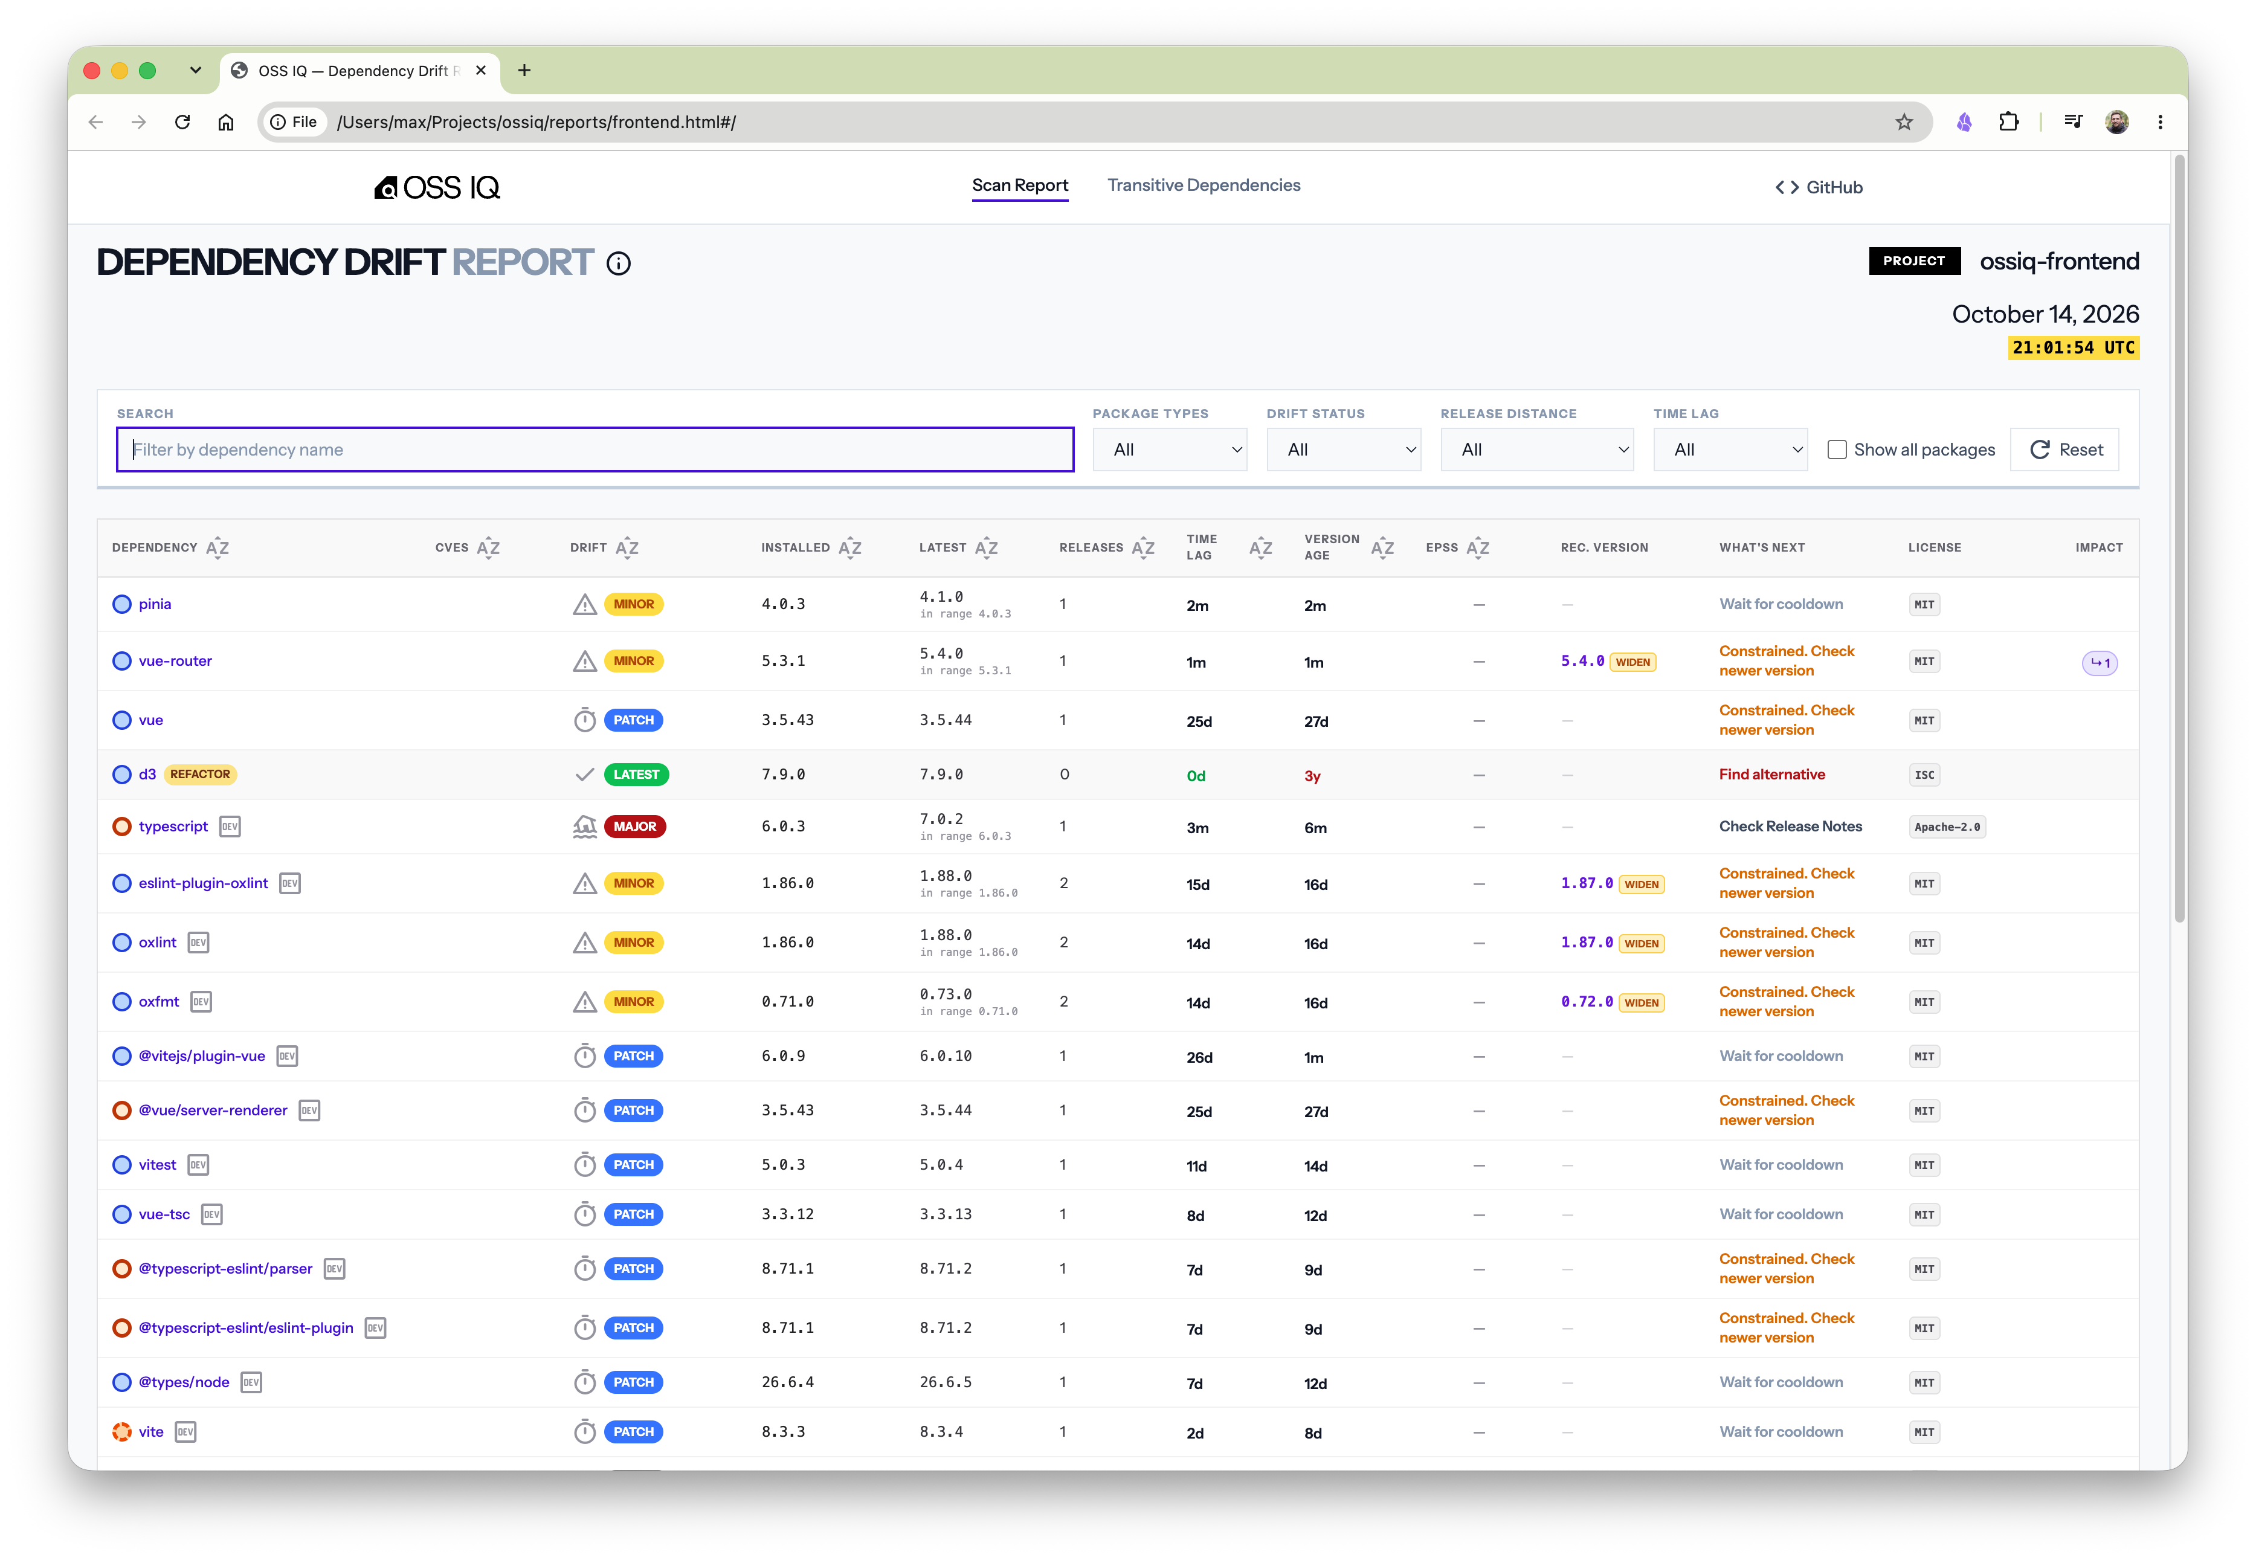Open the Package Types dropdown

point(1169,450)
